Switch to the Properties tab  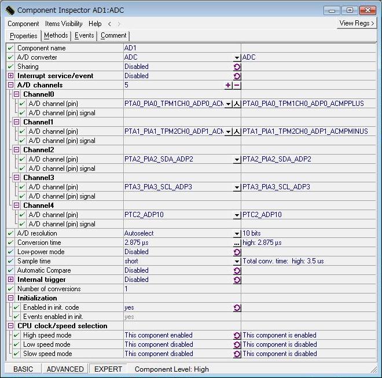(x=23, y=36)
